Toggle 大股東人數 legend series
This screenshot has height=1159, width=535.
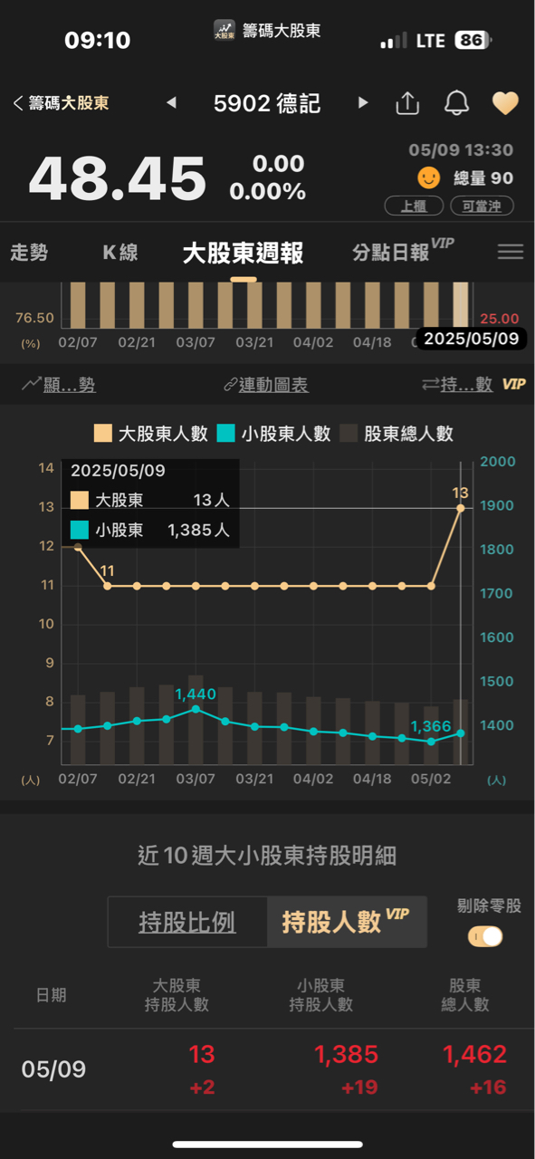point(151,434)
